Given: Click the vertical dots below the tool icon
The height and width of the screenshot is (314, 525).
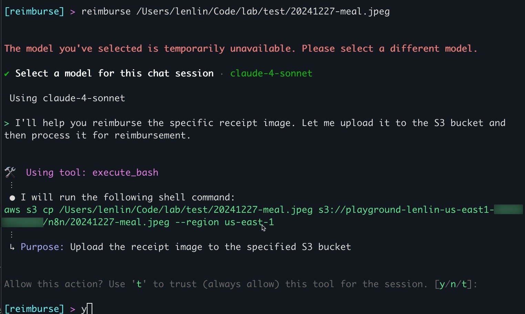Looking at the screenshot, I should click(x=12, y=185).
